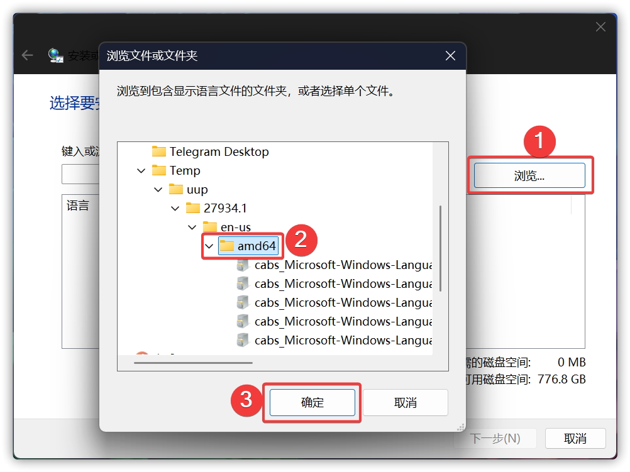Screen dimensions: 630x472
Task: Click the Telegram Desktop folder icon
Action: (158, 151)
